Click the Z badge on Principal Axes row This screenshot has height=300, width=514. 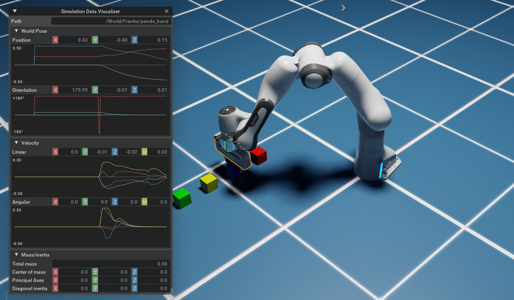(134, 280)
